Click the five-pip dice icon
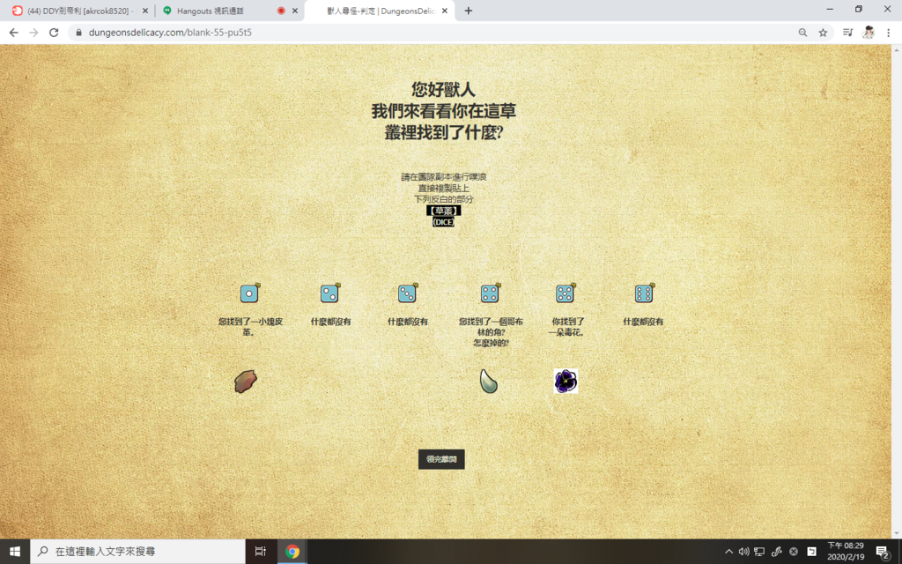This screenshot has height=564, width=902. coord(566,293)
